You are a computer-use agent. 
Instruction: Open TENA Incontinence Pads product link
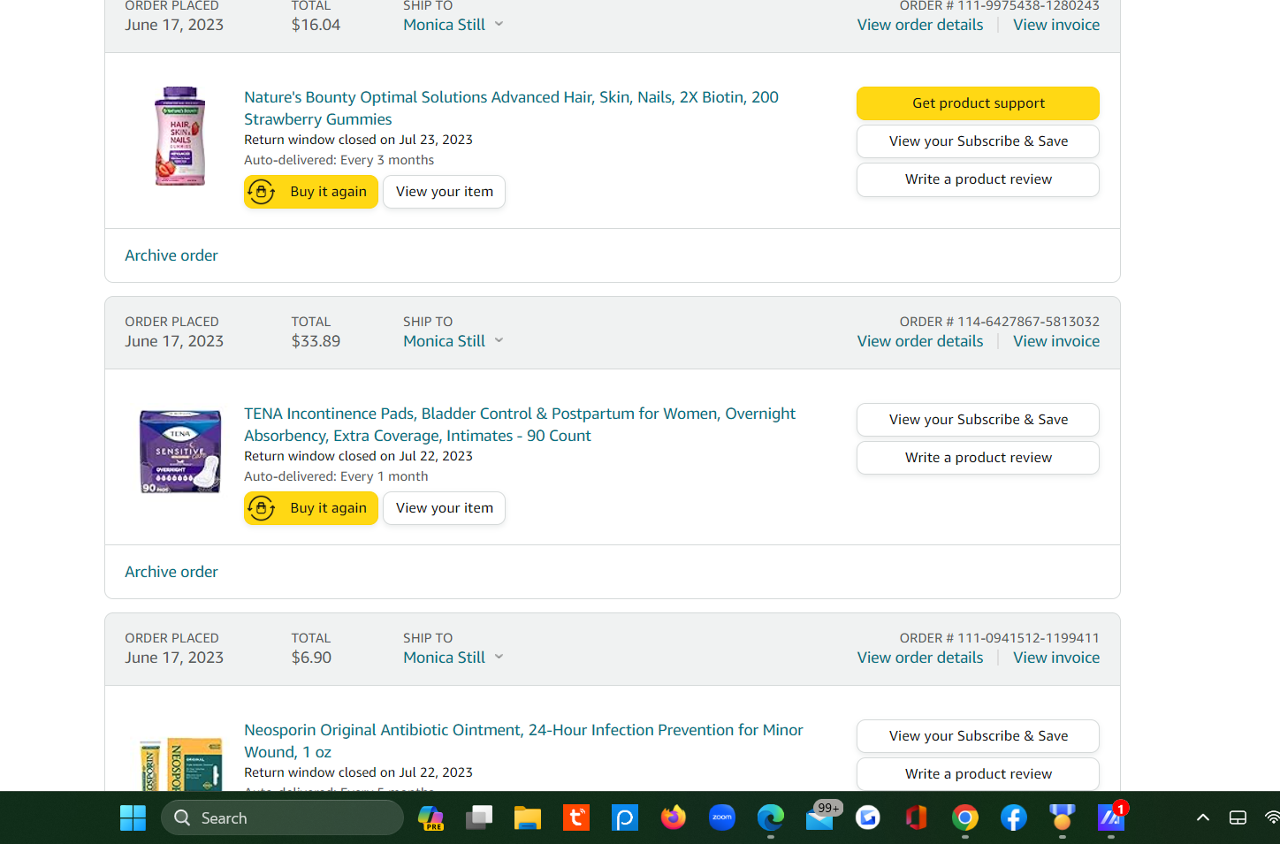[x=520, y=424]
